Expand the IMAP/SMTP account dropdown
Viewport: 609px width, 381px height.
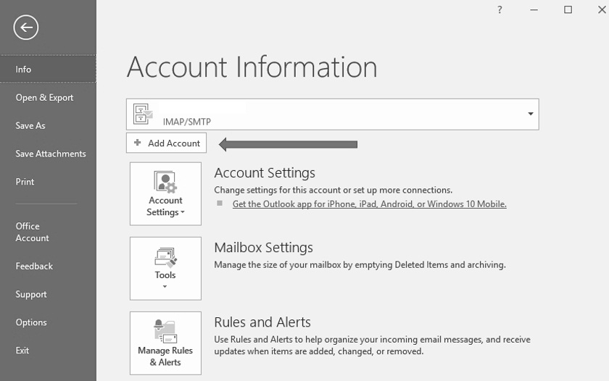(x=531, y=114)
